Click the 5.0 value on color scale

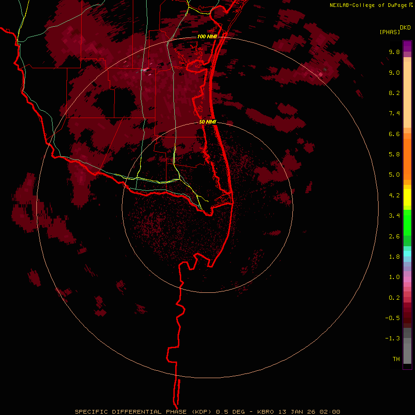(x=394, y=175)
